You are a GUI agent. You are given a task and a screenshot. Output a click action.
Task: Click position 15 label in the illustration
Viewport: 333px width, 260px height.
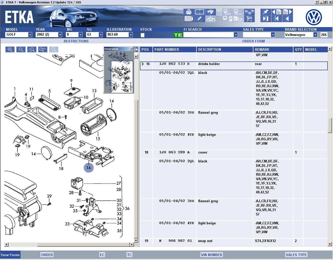coord(98,139)
